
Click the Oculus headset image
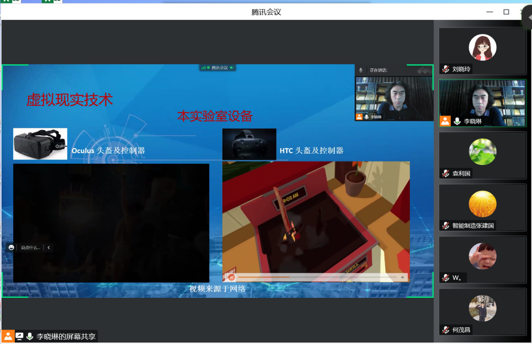[x=40, y=144]
